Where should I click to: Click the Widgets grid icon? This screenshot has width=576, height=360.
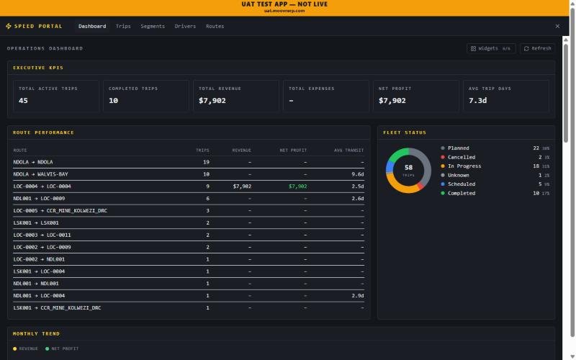(x=473, y=48)
